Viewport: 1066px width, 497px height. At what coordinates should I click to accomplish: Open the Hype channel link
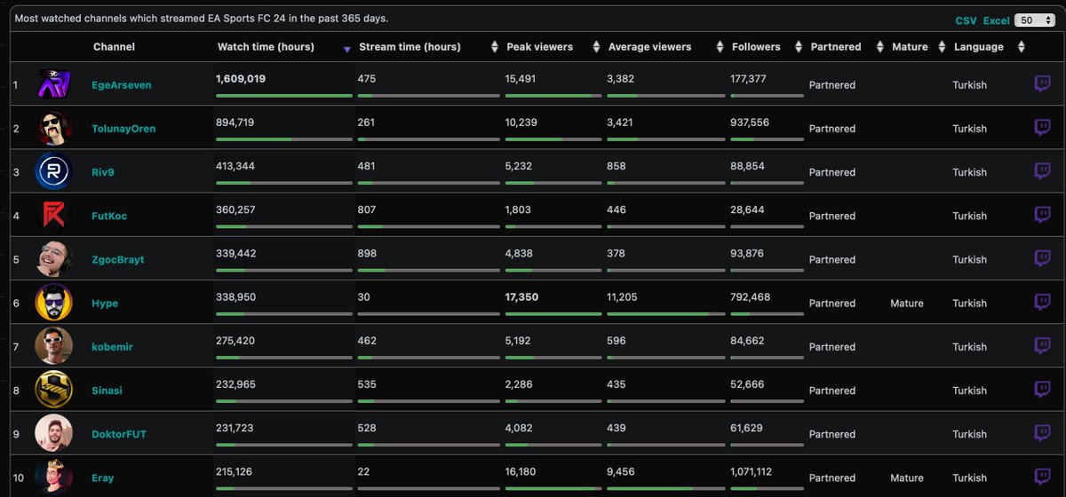pyautogui.click(x=105, y=304)
